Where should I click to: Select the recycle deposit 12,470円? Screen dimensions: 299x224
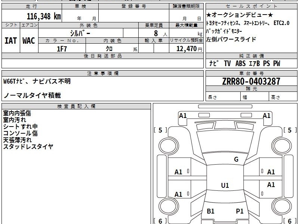tap(189, 49)
